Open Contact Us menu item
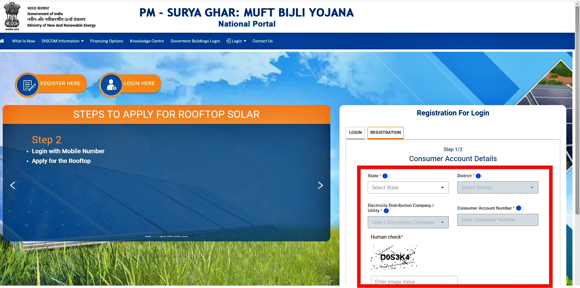 coord(263,41)
